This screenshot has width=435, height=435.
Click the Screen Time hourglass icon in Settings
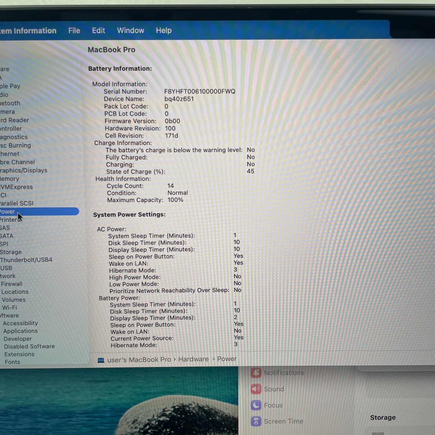point(256,421)
